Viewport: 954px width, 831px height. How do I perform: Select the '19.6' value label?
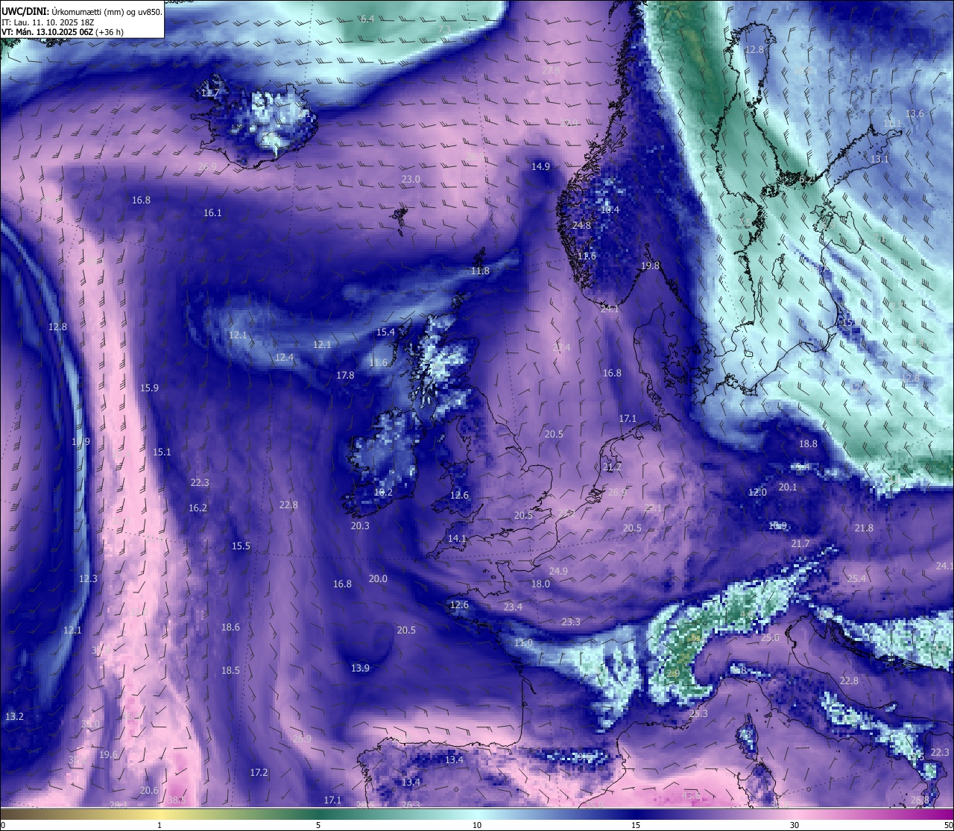(x=108, y=754)
